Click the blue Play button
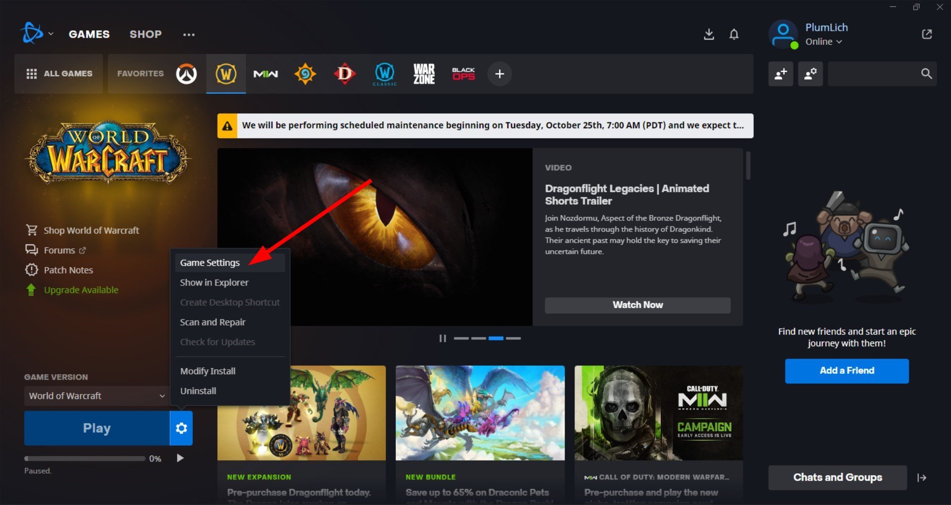This screenshot has width=951, height=505. [x=97, y=428]
